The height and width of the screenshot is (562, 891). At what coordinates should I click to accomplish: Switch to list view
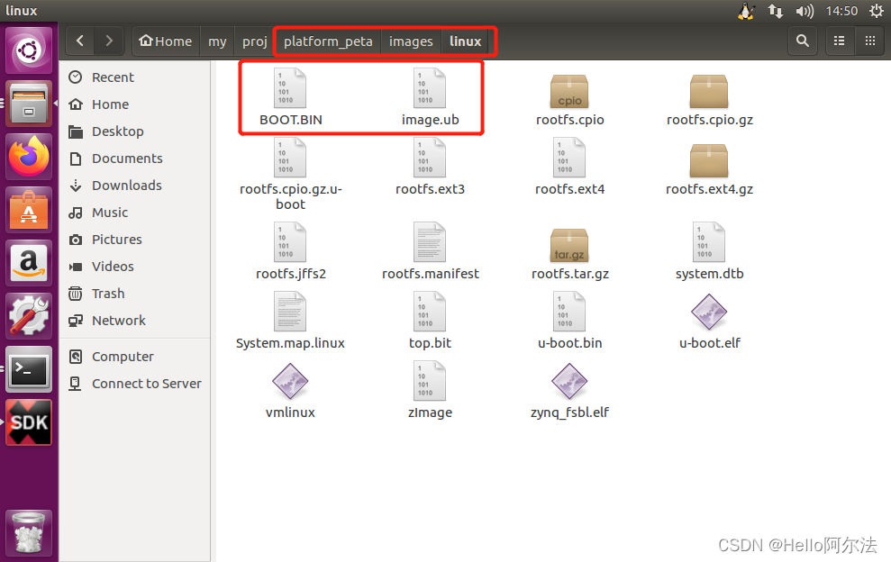[839, 41]
